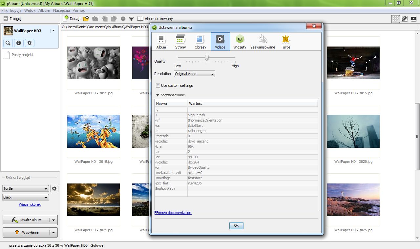Switch to thumbnails grid view icon
This screenshot has width=420, height=249.
[395, 19]
